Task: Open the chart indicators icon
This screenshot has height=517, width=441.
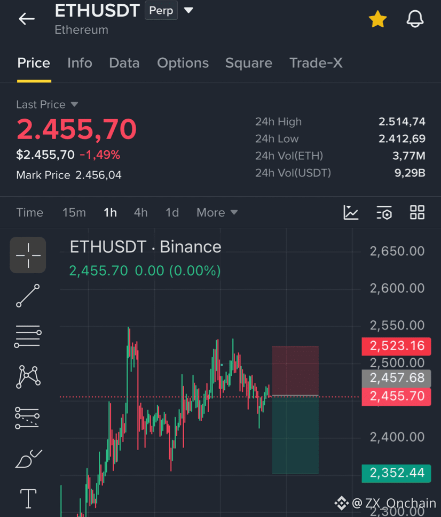Action: 351,212
